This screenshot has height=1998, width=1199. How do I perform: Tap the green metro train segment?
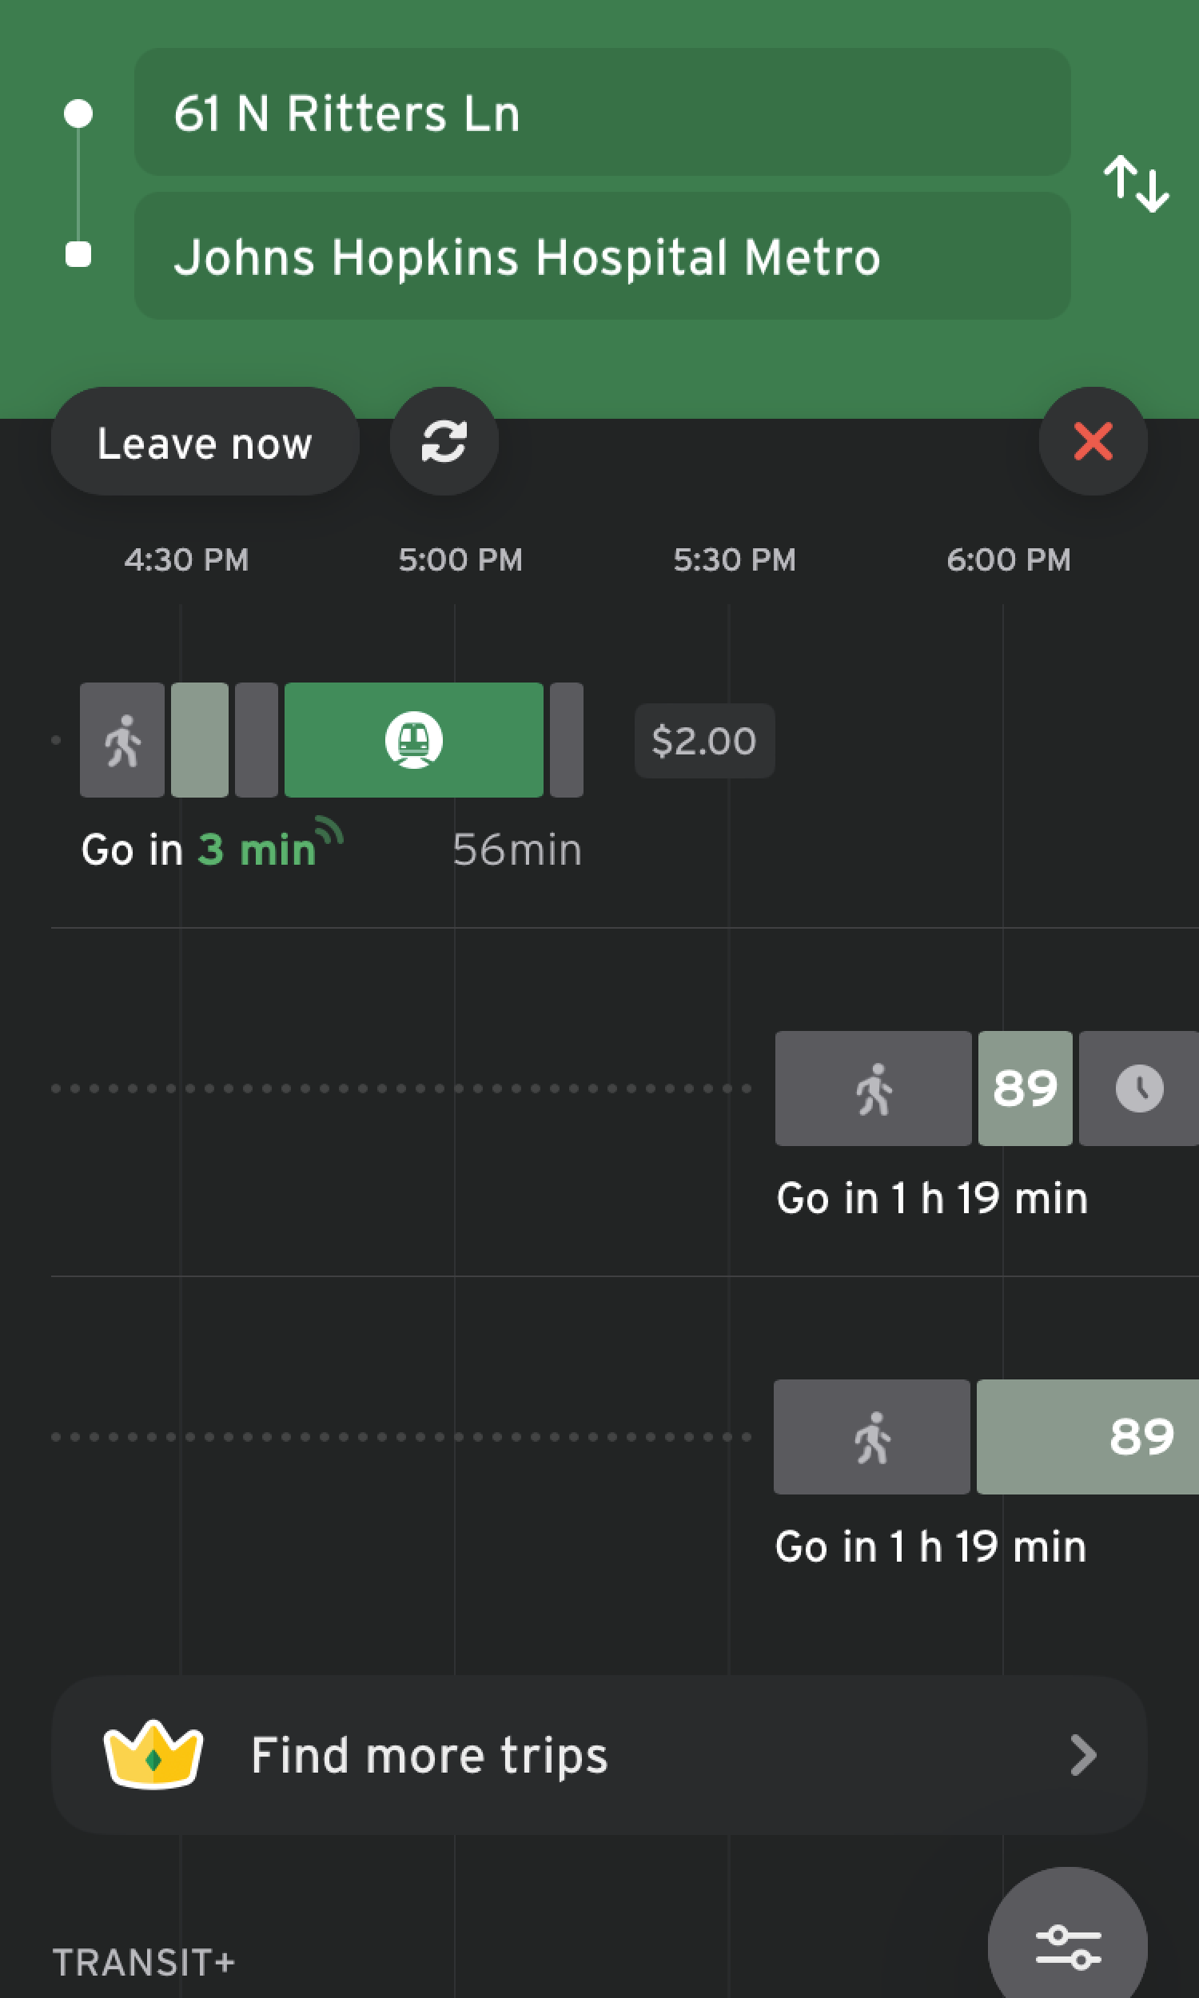tap(414, 740)
